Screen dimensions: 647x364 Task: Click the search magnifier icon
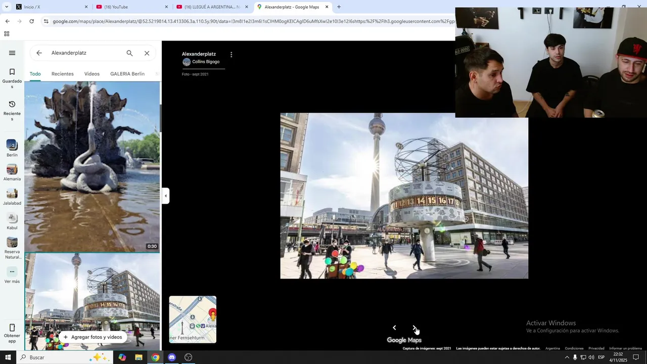[129, 53]
